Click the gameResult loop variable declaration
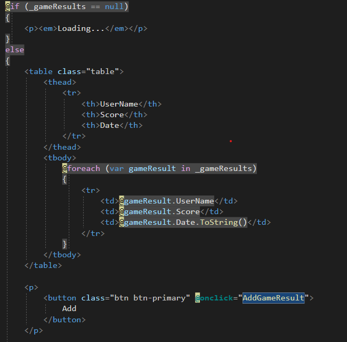 tap(152, 168)
